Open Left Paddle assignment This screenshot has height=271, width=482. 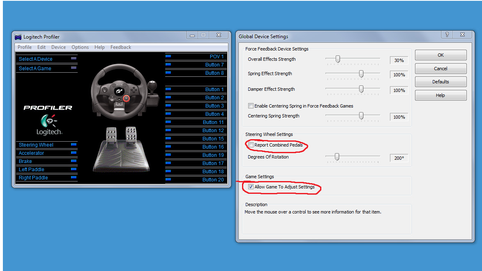click(x=47, y=169)
